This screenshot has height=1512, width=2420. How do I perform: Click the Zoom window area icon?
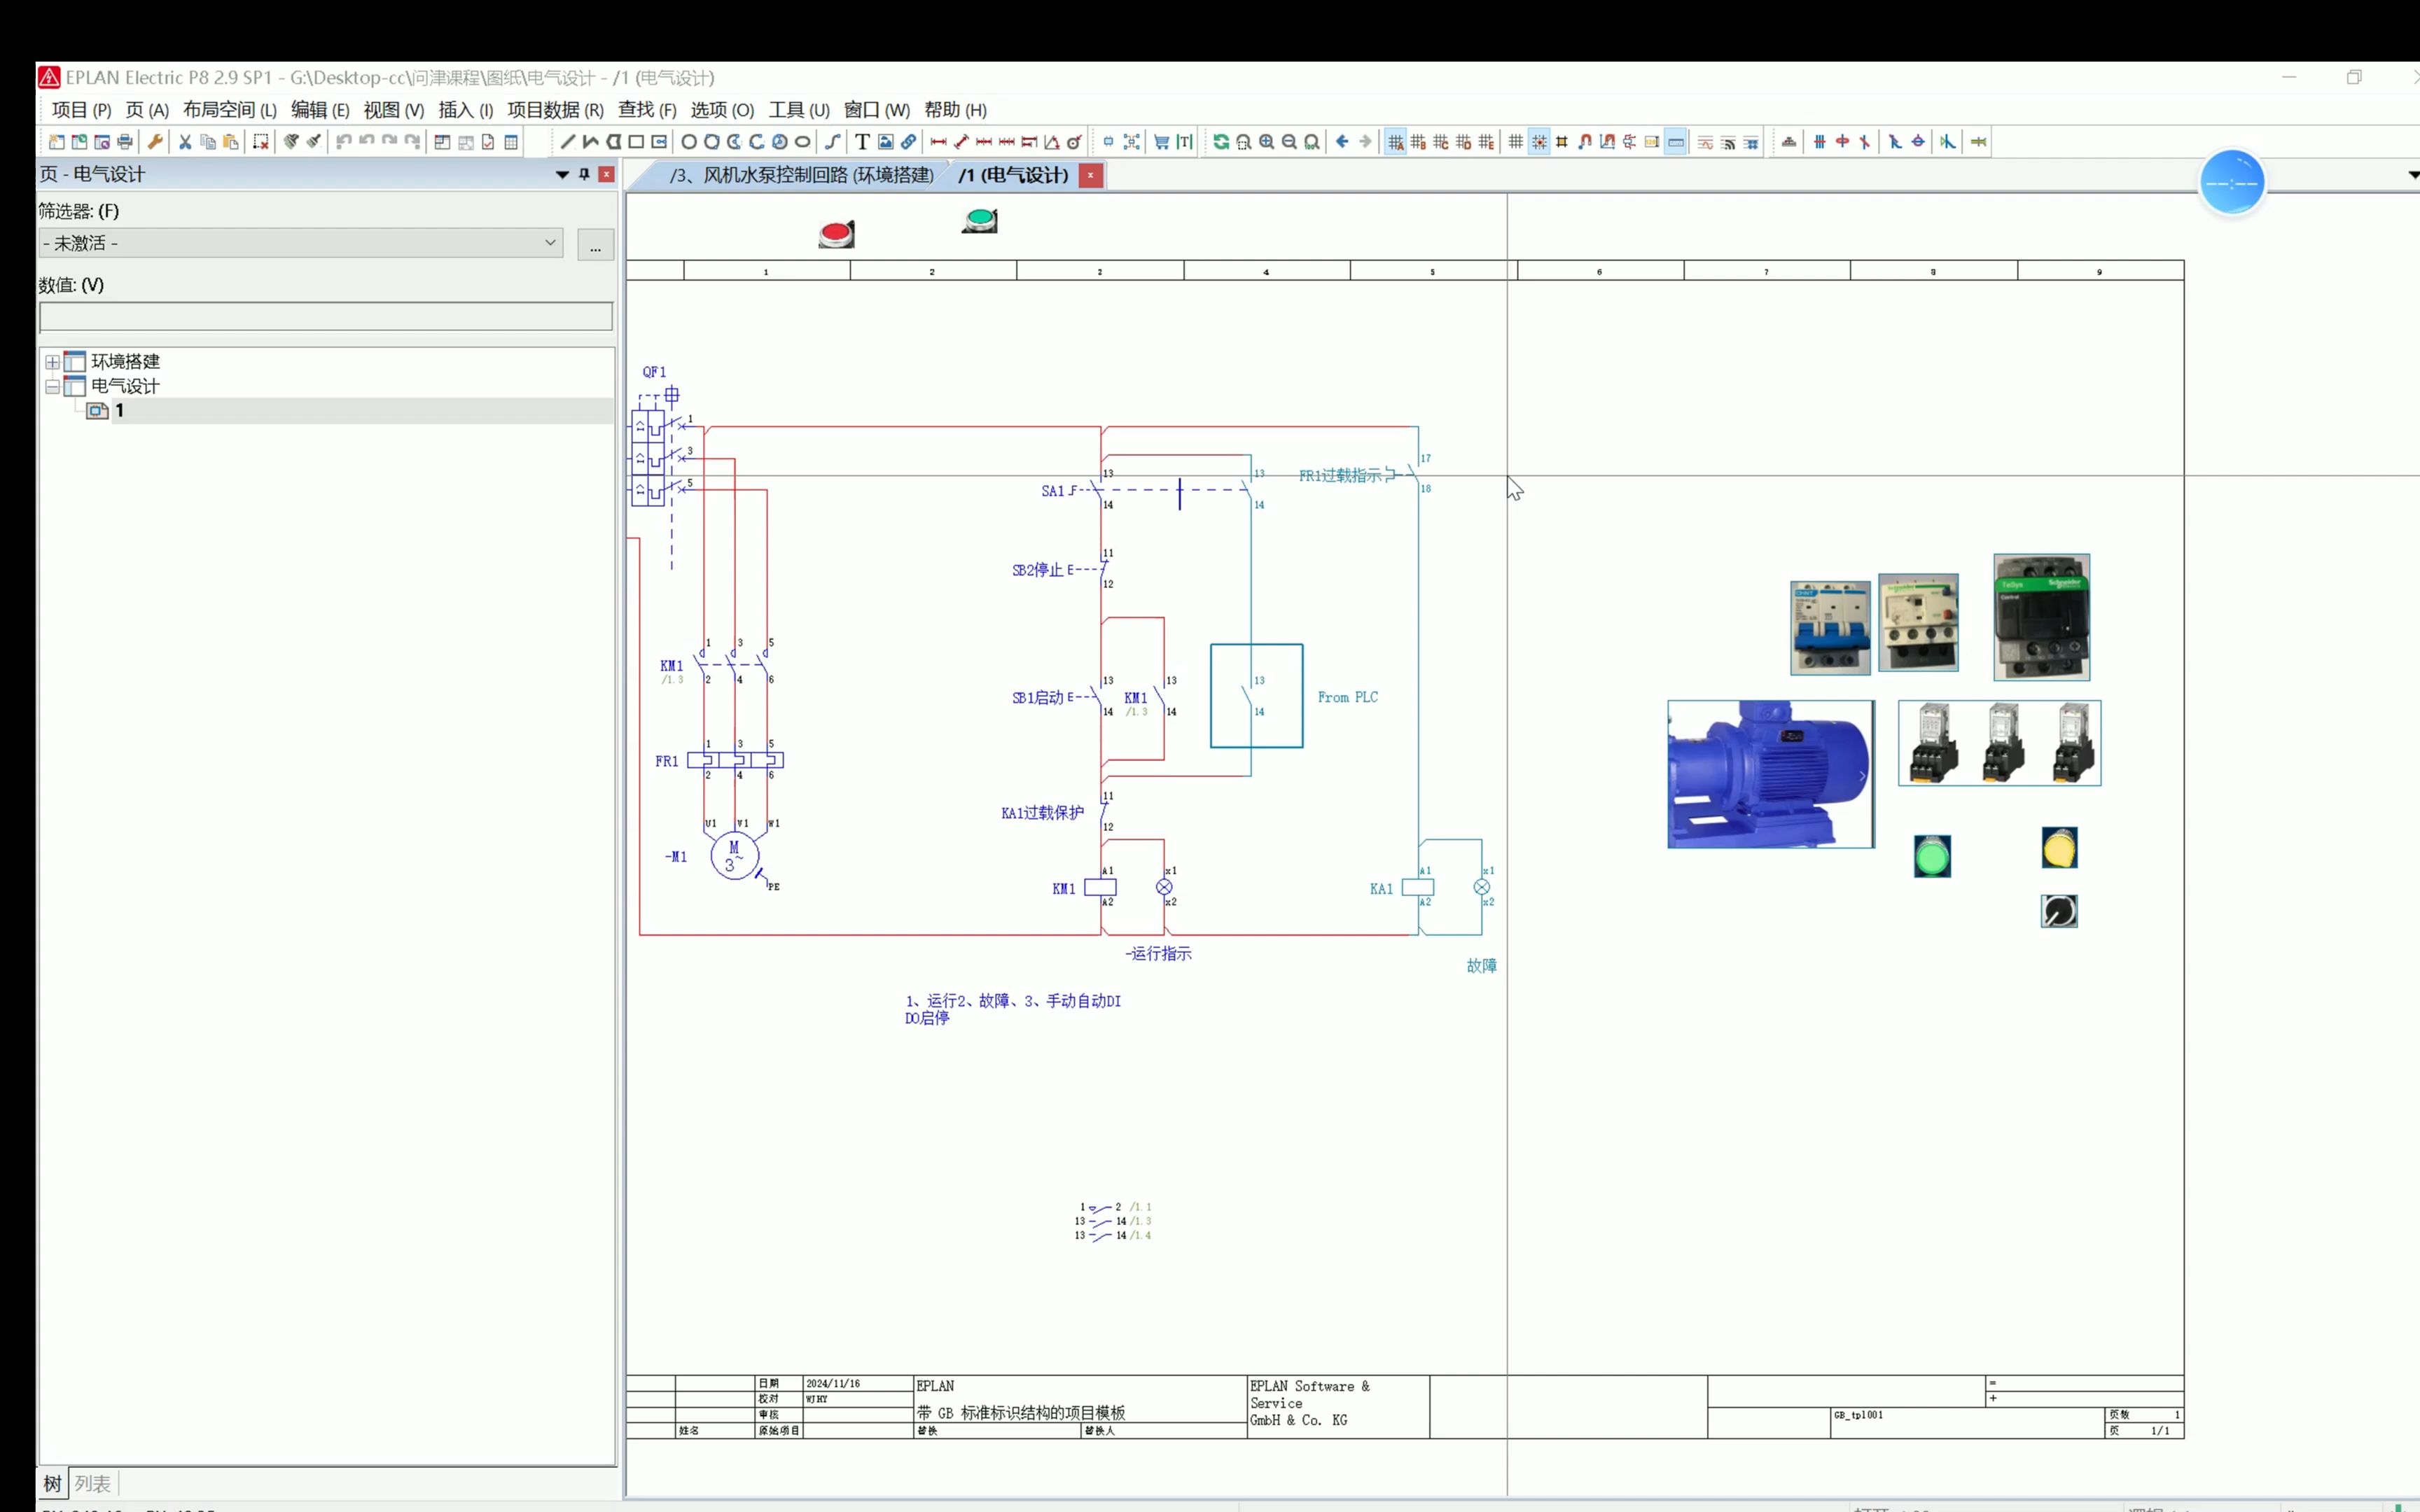pos(1244,142)
